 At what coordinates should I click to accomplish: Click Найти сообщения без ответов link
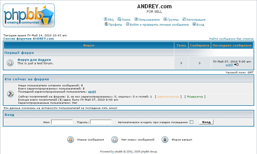click(231, 39)
